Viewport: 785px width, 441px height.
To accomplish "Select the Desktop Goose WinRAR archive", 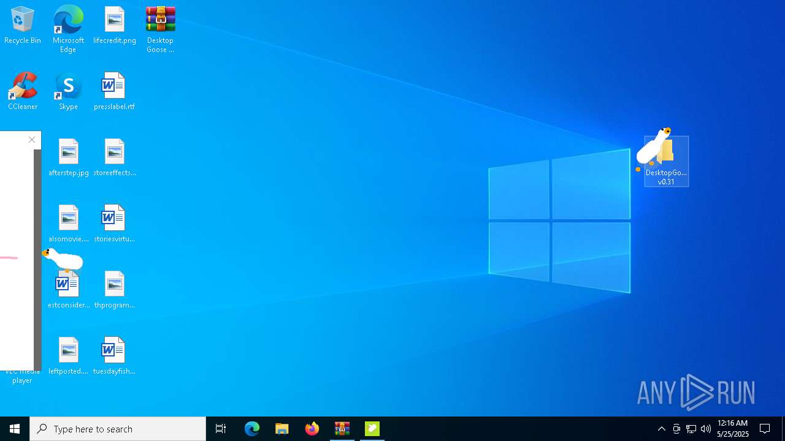I will click(160, 29).
